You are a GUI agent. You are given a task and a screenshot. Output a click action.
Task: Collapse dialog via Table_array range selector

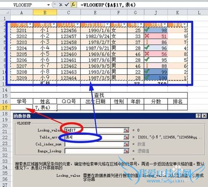[x=126, y=137]
